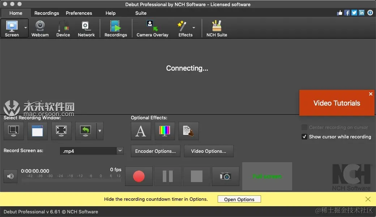Select recording region with mouse
The width and height of the screenshot is (376, 217).
pos(13,131)
